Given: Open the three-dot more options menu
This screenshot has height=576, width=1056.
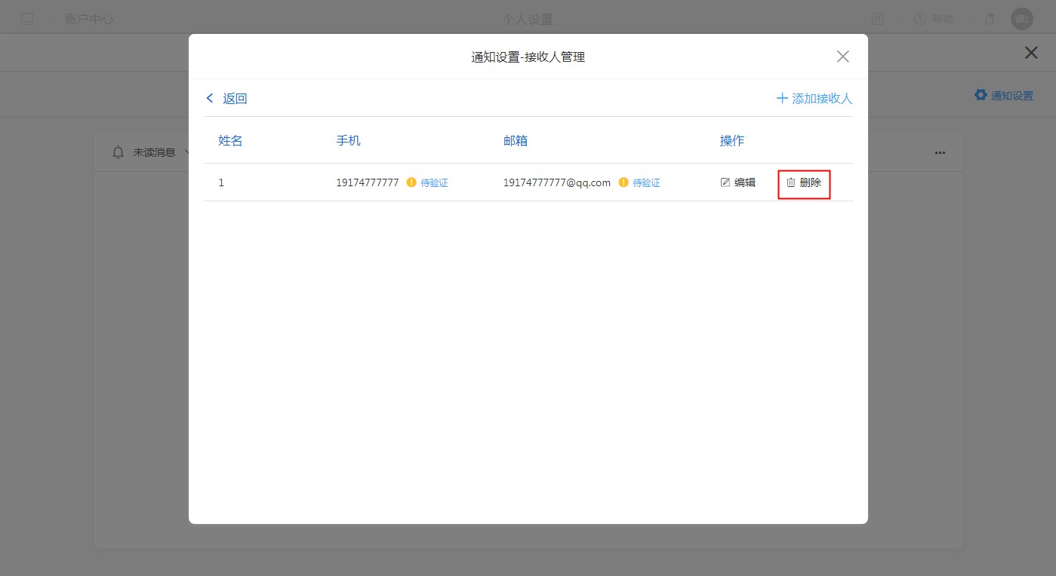Looking at the screenshot, I should (940, 152).
